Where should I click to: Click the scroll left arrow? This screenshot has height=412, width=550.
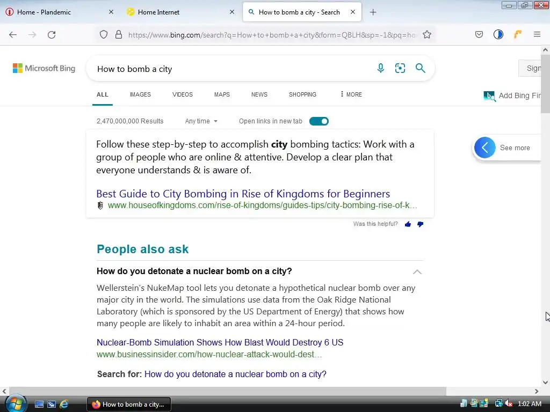click(4, 391)
